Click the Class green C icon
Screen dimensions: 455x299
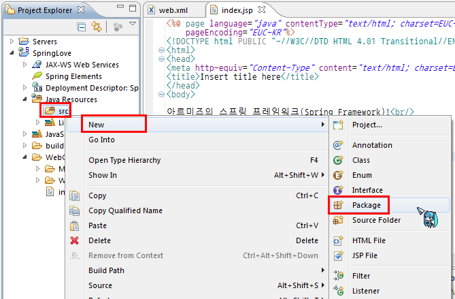click(338, 160)
